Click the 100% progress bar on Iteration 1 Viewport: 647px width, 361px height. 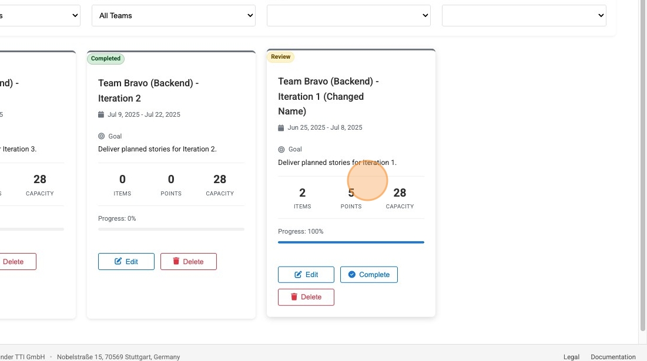point(351,242)
